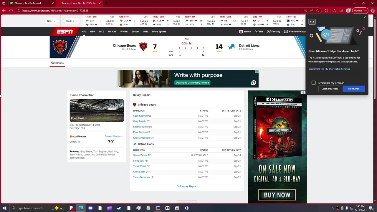Open More Sports menu
Image resolution: width=377 pixels, height=212 pixels.
(x=159, y=32)
